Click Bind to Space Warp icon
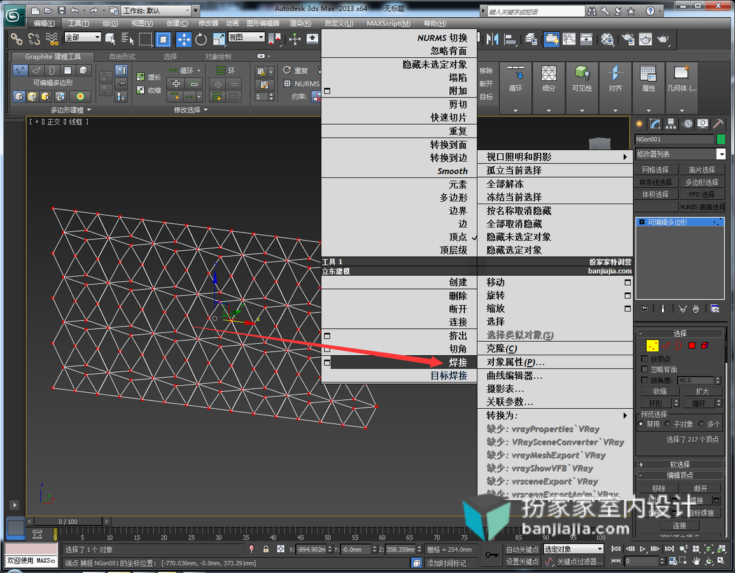The width and height of the screenshot is (735, 573). coord(52,39)
